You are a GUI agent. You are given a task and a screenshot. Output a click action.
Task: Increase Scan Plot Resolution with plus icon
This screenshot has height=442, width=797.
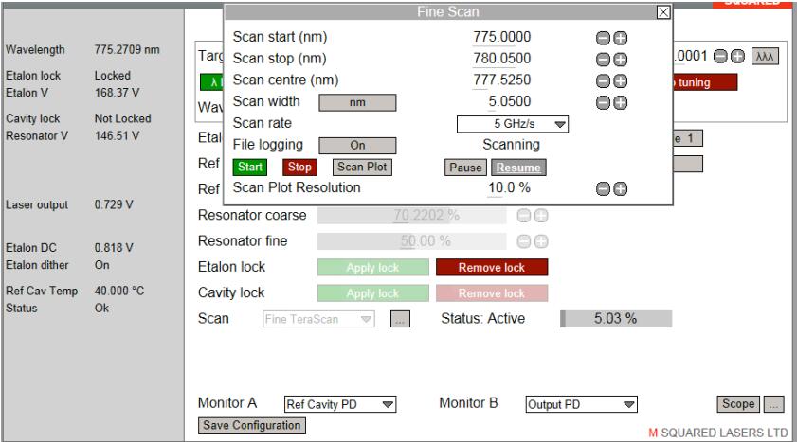click(x=621, y=188)
